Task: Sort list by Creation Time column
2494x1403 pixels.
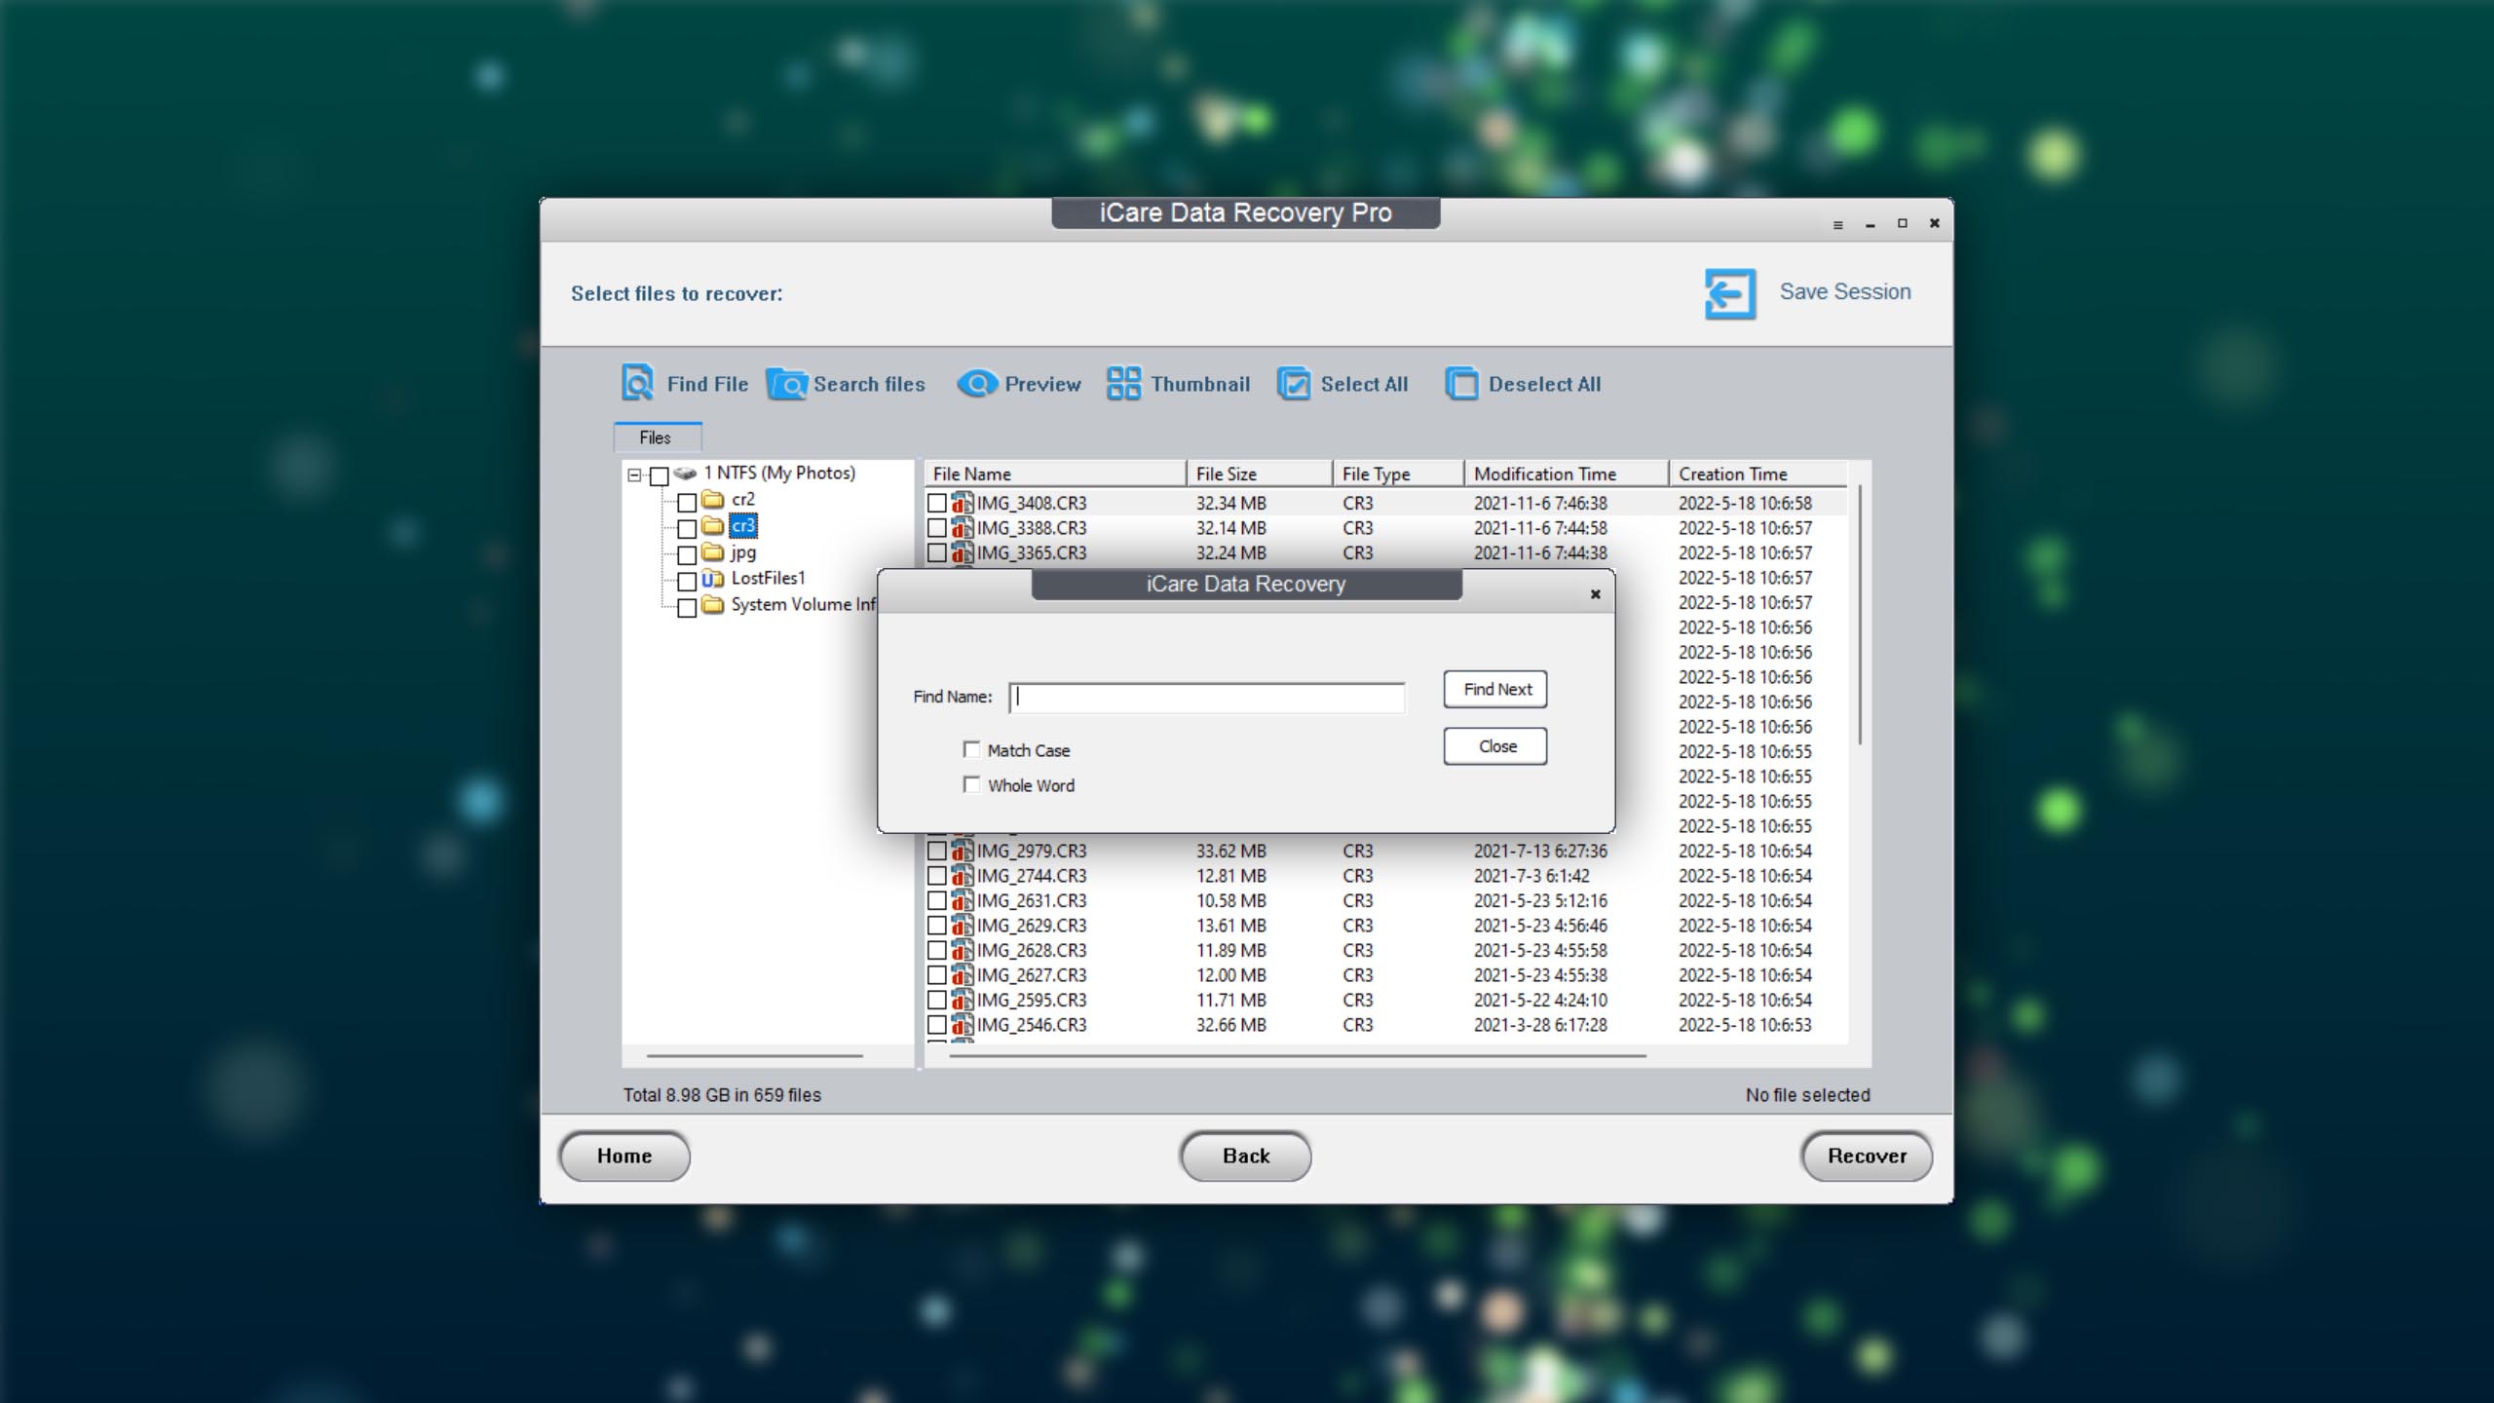Action: [1757, 474]
